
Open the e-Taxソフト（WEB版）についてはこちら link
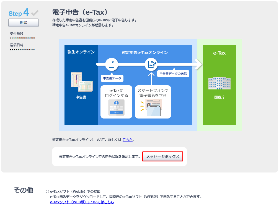pyautogui.click(x=82, y=202)
